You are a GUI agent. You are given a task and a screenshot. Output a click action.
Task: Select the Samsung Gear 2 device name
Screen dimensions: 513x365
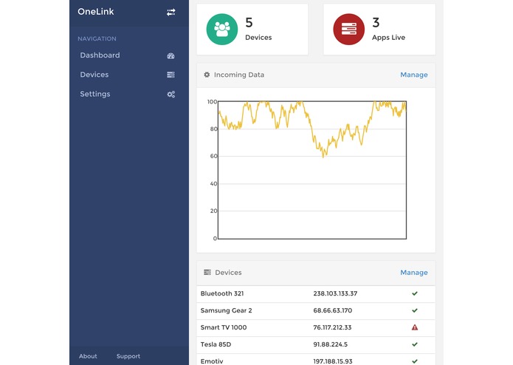[226, 310]
